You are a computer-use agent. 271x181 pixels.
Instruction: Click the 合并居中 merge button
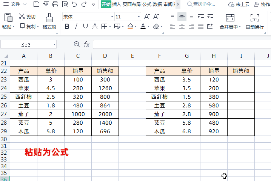(x=230, y=21)
